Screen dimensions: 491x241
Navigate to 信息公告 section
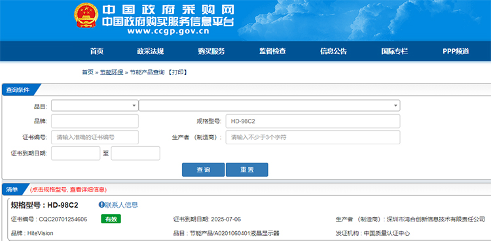point(333,51)
